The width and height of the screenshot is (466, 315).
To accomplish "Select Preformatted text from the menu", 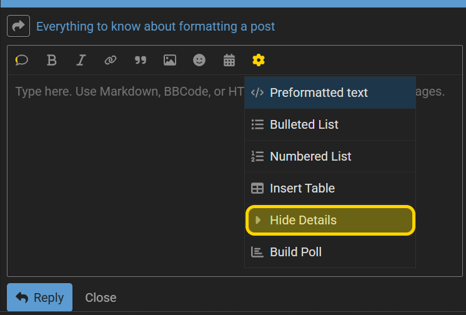I will [x=330, y=92].
